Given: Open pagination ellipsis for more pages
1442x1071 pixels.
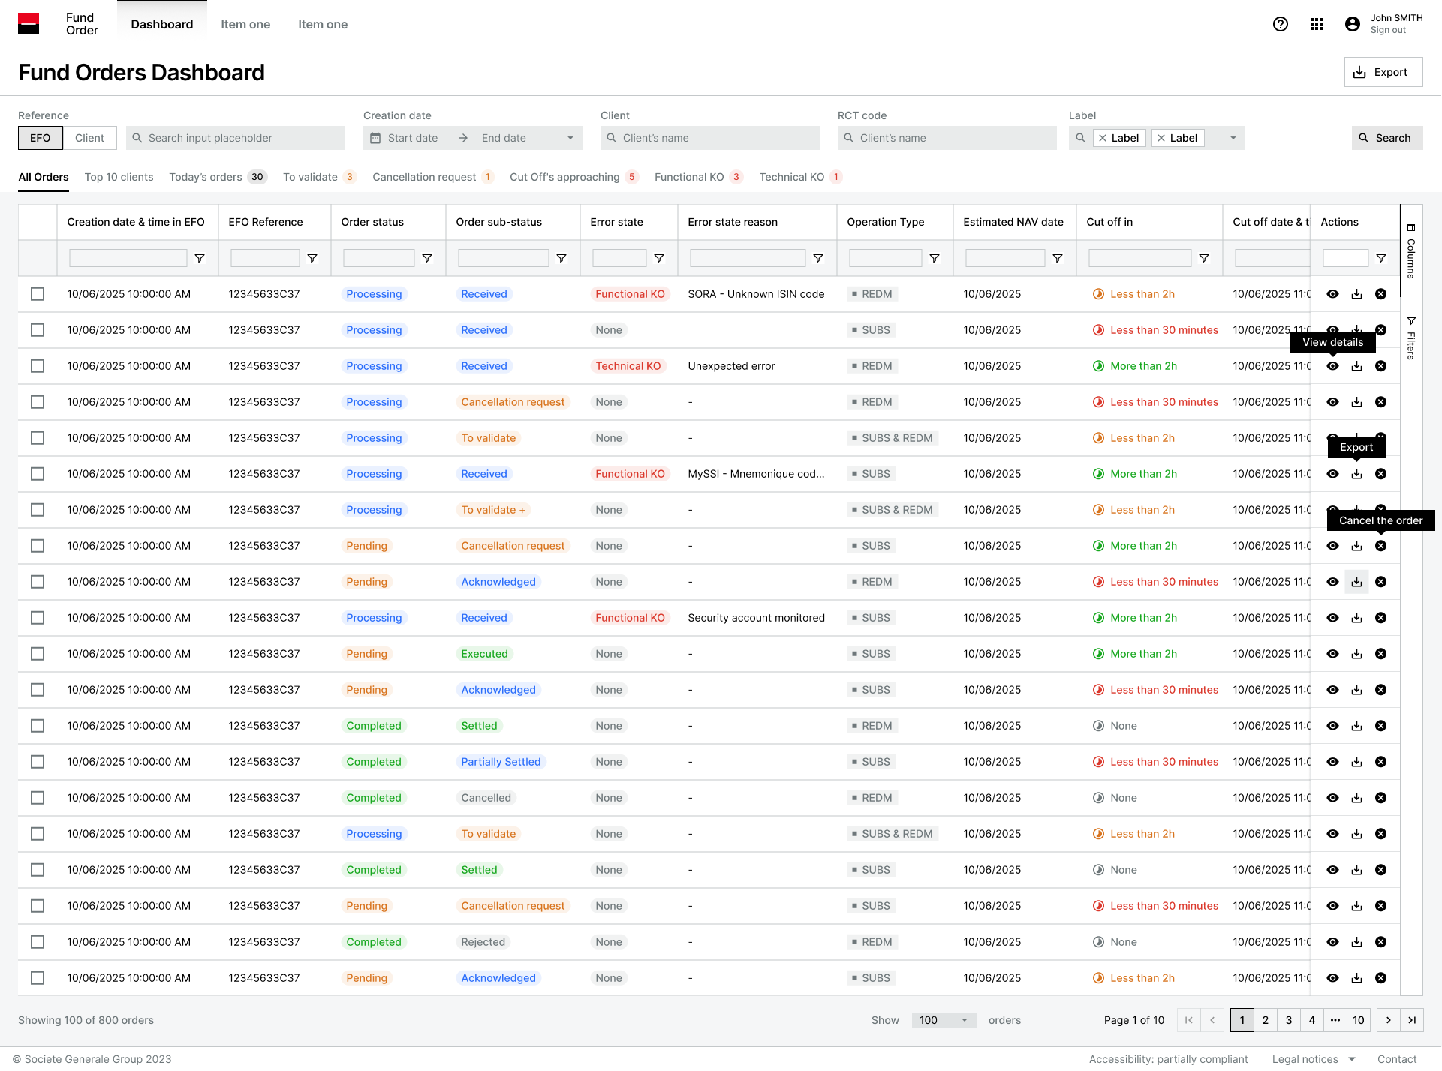Looking at the screenshot, I should pyautogui.click(x=1335, y=1020).
